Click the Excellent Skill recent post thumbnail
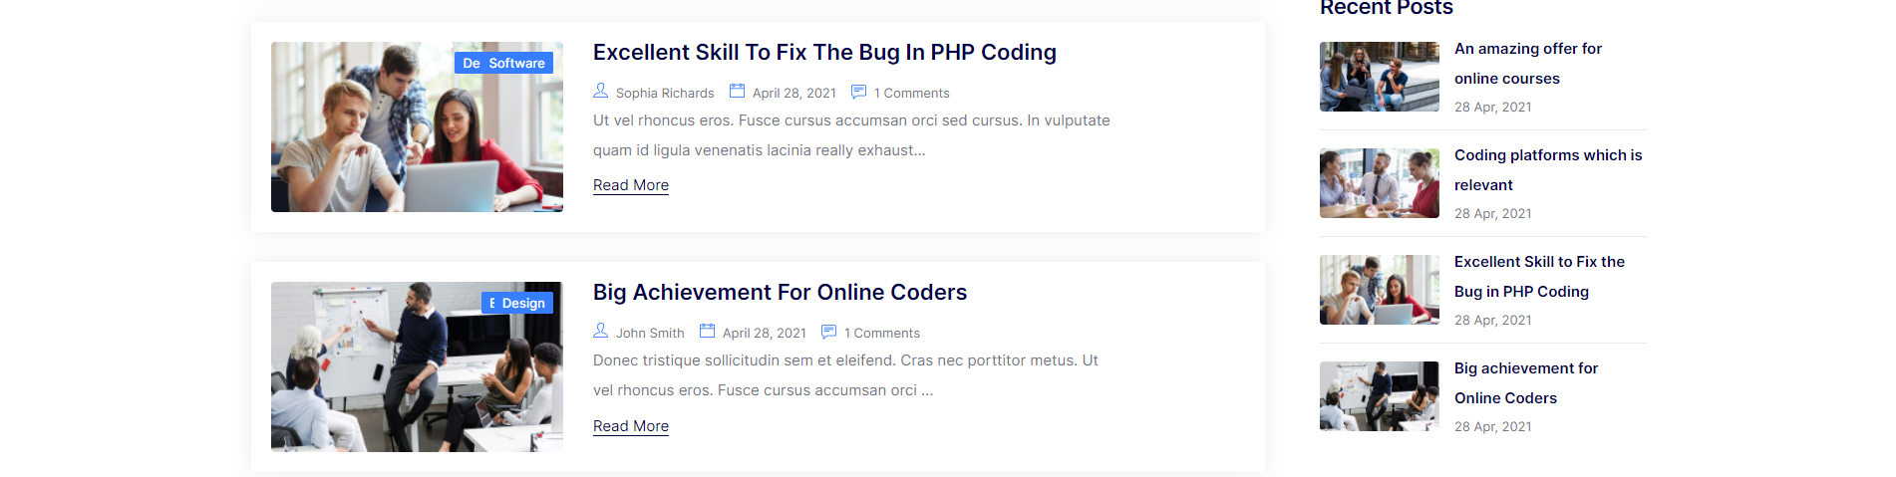Screen dimensions: 1896x477 [1380, 290]
